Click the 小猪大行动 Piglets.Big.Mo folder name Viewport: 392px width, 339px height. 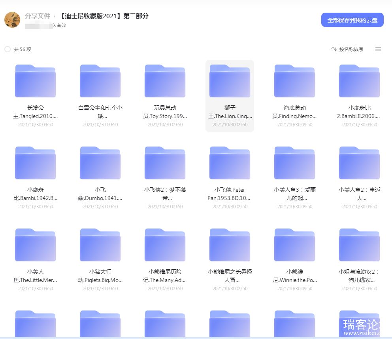click(x=100, y=276)
